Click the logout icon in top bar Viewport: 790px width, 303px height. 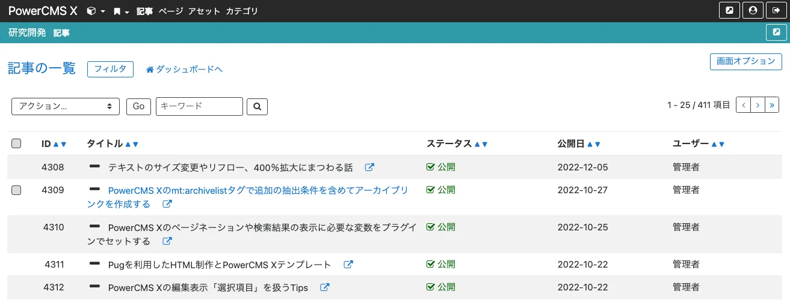776,11
